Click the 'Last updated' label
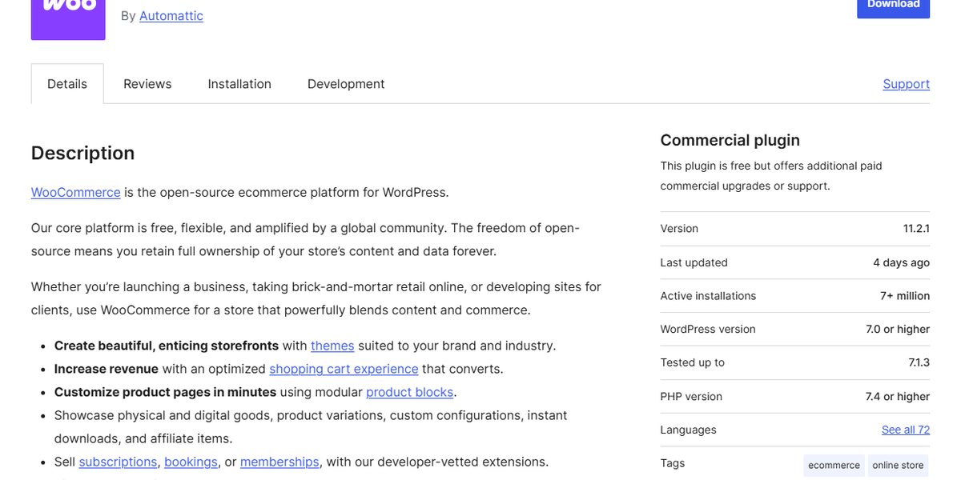The width and height of the screenshot is (961, 480). point(694,262)
